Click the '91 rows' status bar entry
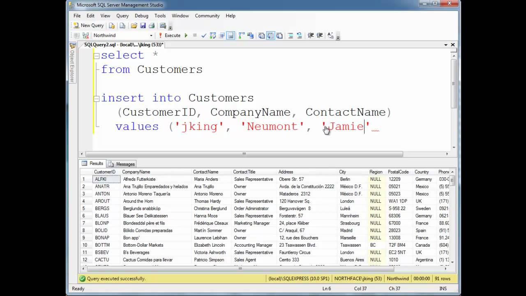Screen dimensions: 526x296 tap(442, 278)
